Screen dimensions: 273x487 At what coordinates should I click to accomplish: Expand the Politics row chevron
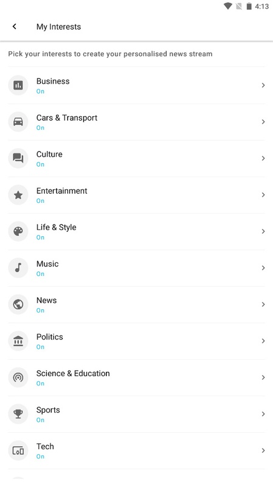pyautogui.click(x=263, y=341)
